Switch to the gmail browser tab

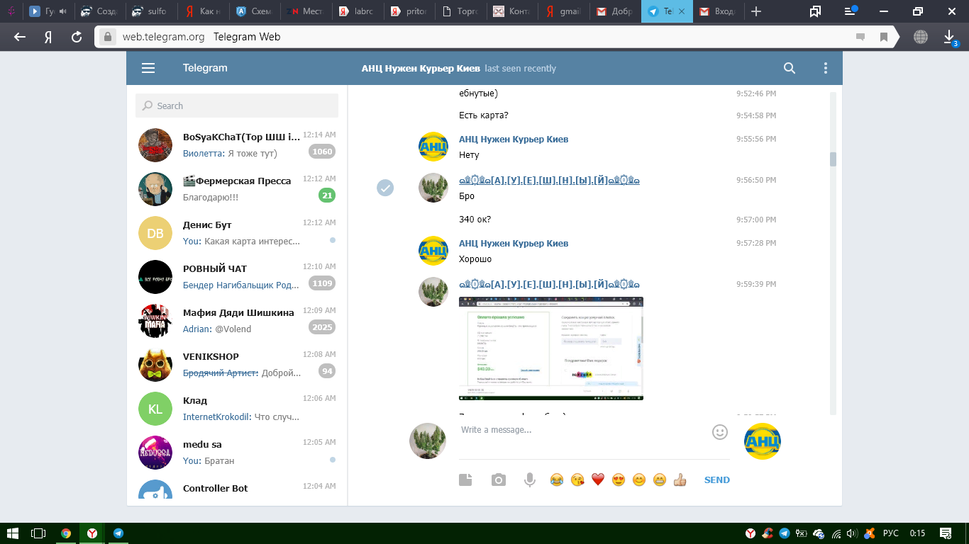[x=563, y=11]
